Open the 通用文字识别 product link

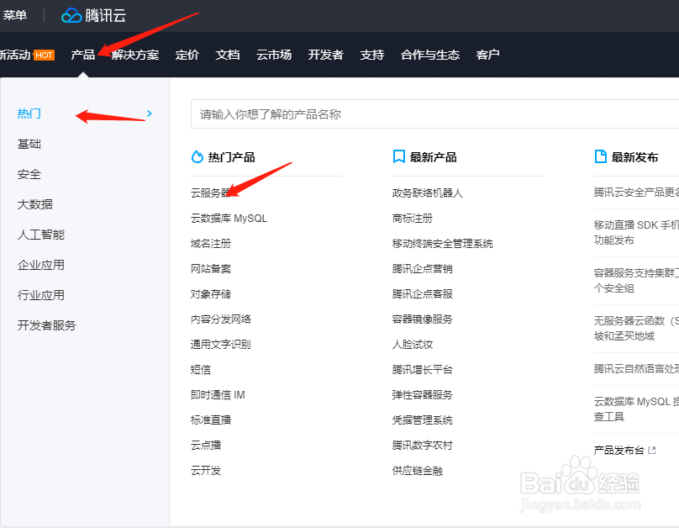(x=221, y=345)
